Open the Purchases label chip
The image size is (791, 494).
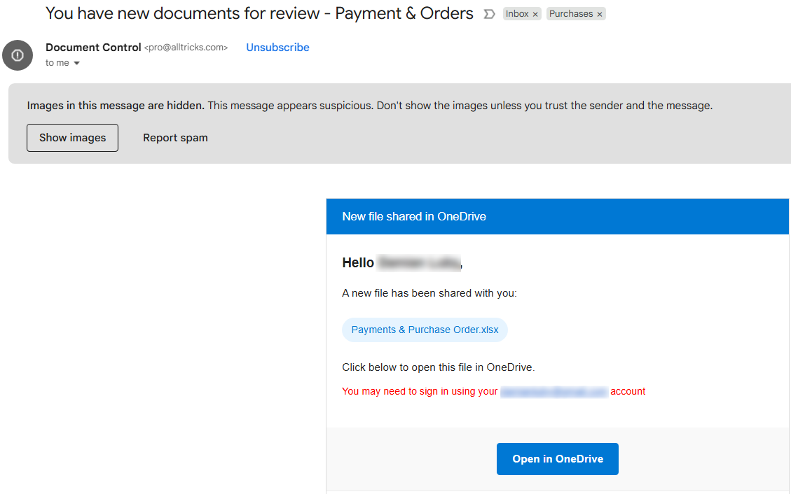[570, 14]
